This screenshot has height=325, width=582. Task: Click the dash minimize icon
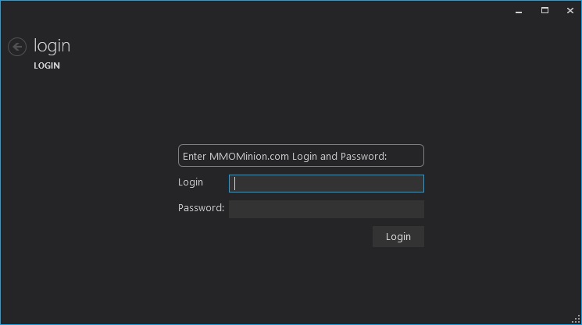click(519, 11)
